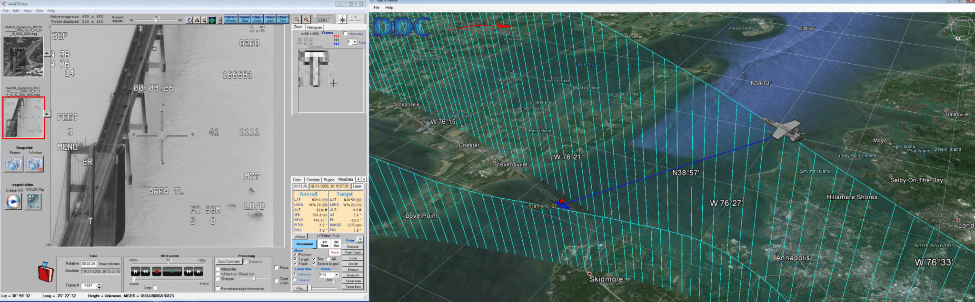Open the red help book icon
Image resolution: width=975 pixels, height=302 pixels.
click(46, 272)
